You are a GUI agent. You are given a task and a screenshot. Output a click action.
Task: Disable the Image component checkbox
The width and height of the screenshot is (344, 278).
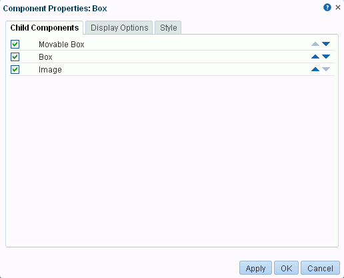15,69
